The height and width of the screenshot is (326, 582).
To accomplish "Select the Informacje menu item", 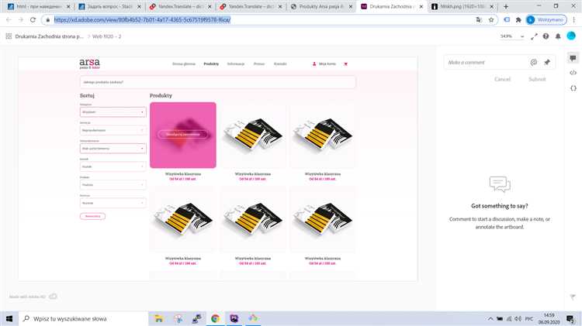I will tap(236, 63).
